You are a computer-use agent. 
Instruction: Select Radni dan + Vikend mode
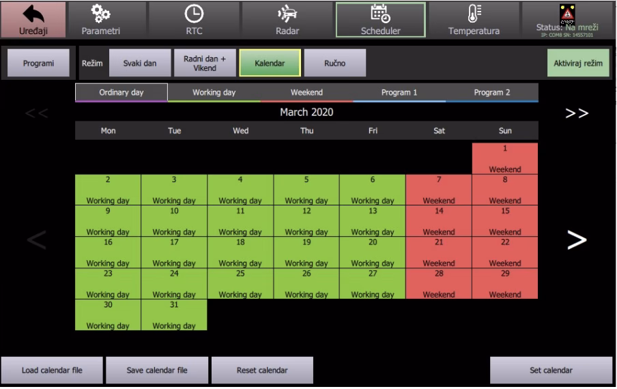click(204, 63)
